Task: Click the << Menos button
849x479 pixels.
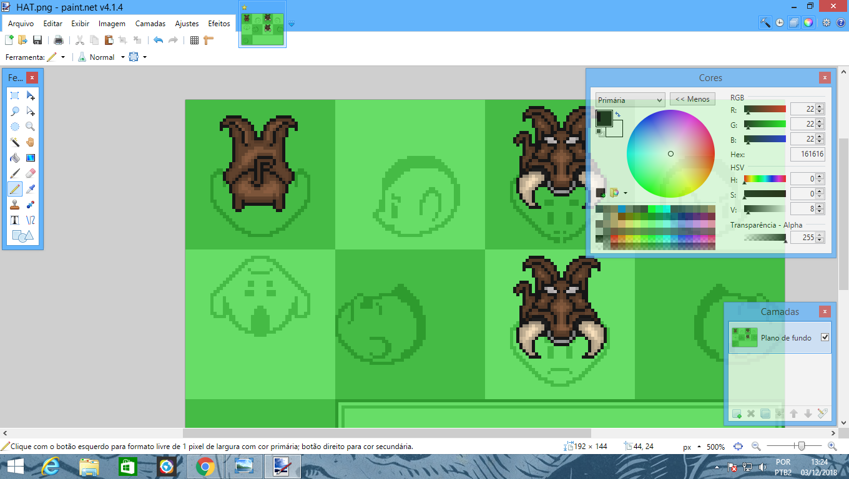Action: [x=692, y=99]
